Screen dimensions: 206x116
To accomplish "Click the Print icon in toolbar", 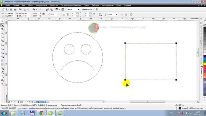I will pos(15,9).
